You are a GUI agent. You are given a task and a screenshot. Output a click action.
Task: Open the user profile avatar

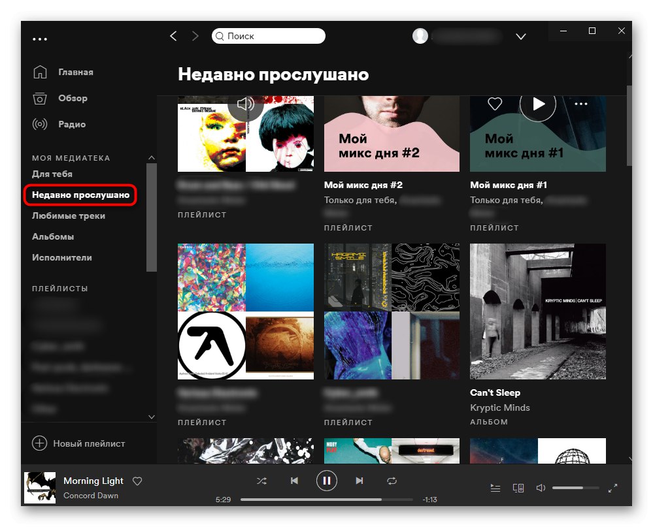(x=420, y=36)
